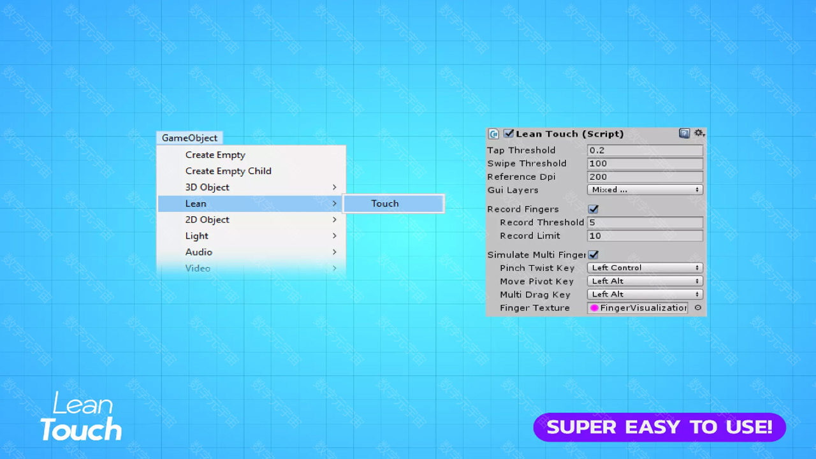The height and width of the screenshot is (459, 816).
Task: Click the Lean Touch script icon
Action: click(x=493, y=134)
